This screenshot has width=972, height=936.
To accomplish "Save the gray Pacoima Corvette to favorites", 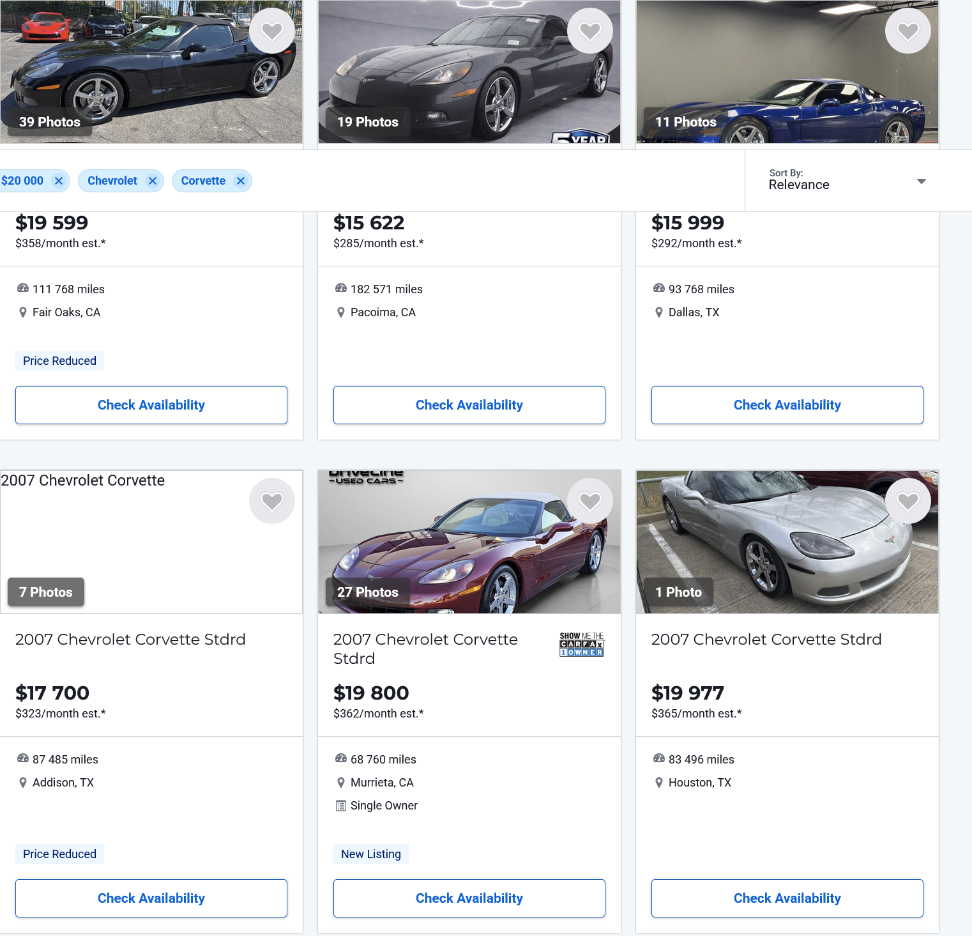I will (x=589, y=31).
